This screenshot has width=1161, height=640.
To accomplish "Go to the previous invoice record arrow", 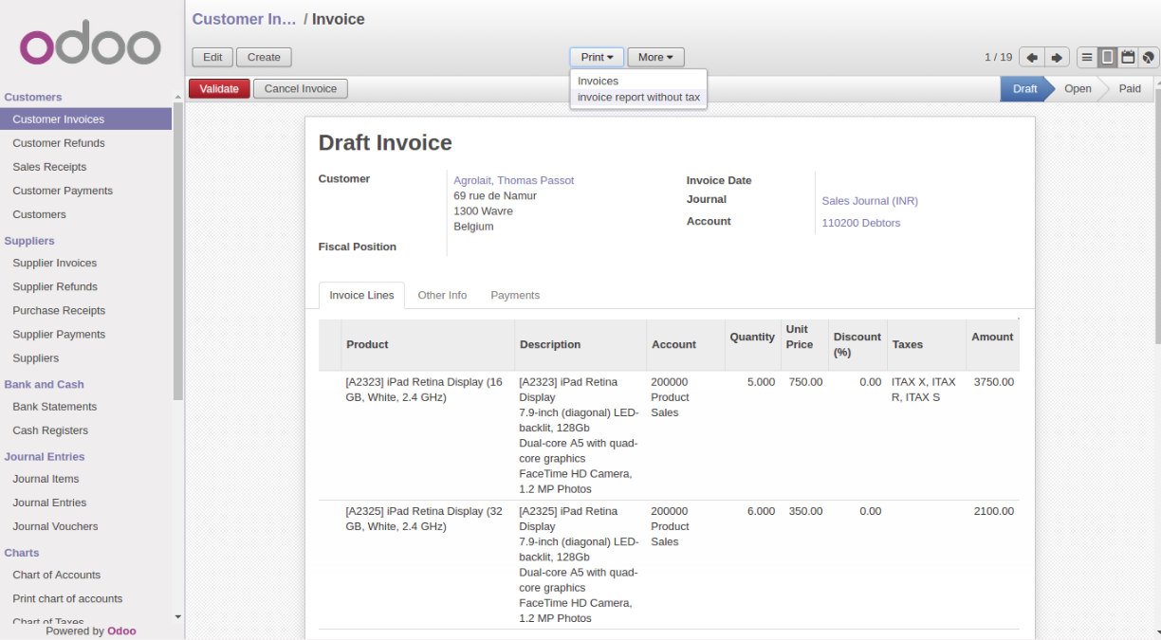I will [1032, 58].
